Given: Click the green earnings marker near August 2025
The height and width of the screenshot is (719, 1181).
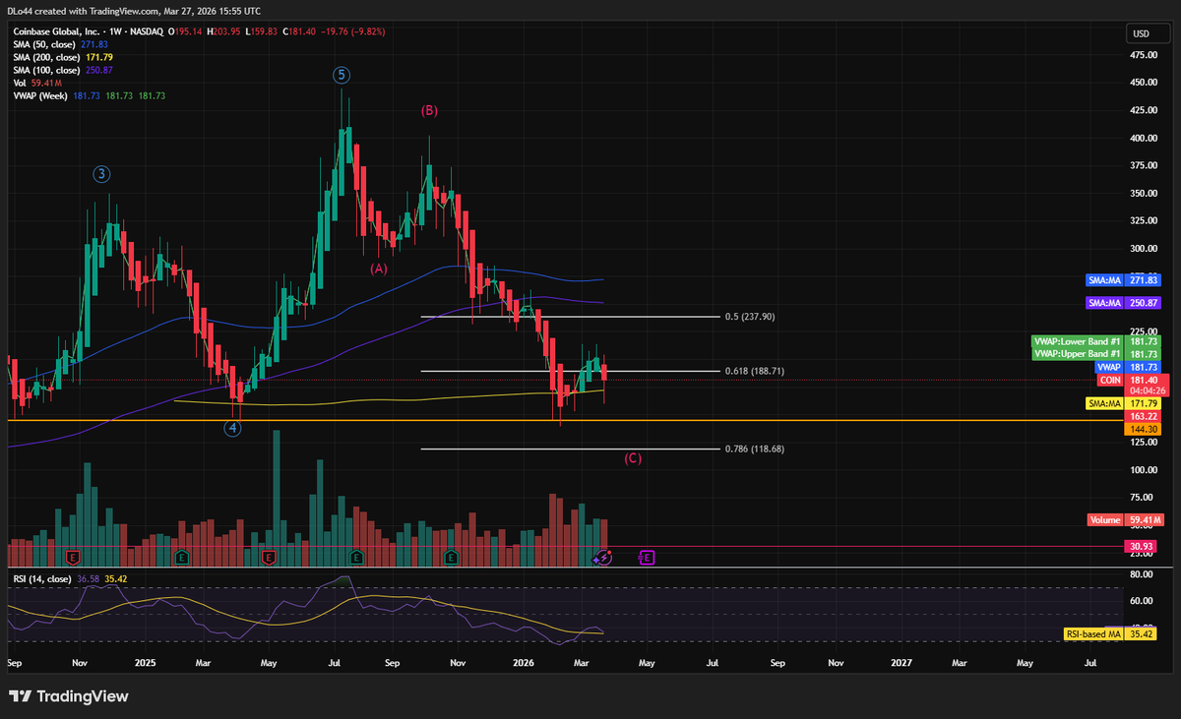Looking at the screenshot, I should pyautogui.click(x=356, y=558).
